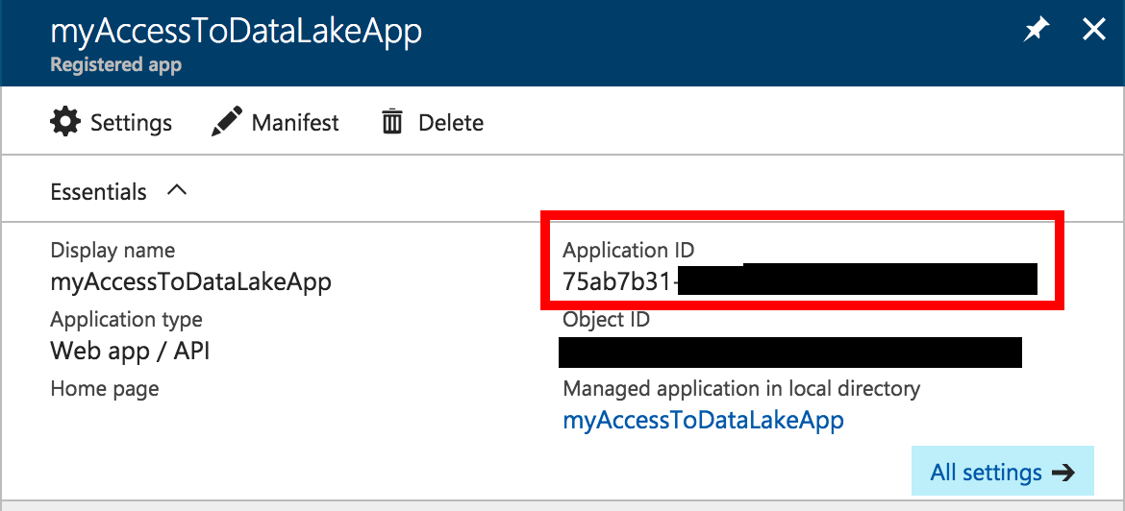Click the Managed application in local directory label
The width and height of the screenshot is (1125, 511).
pyautogui.click(x=741, y=389)
